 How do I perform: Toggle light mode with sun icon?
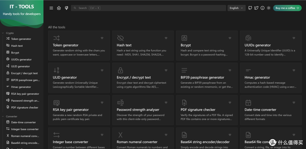click(269, 8)
